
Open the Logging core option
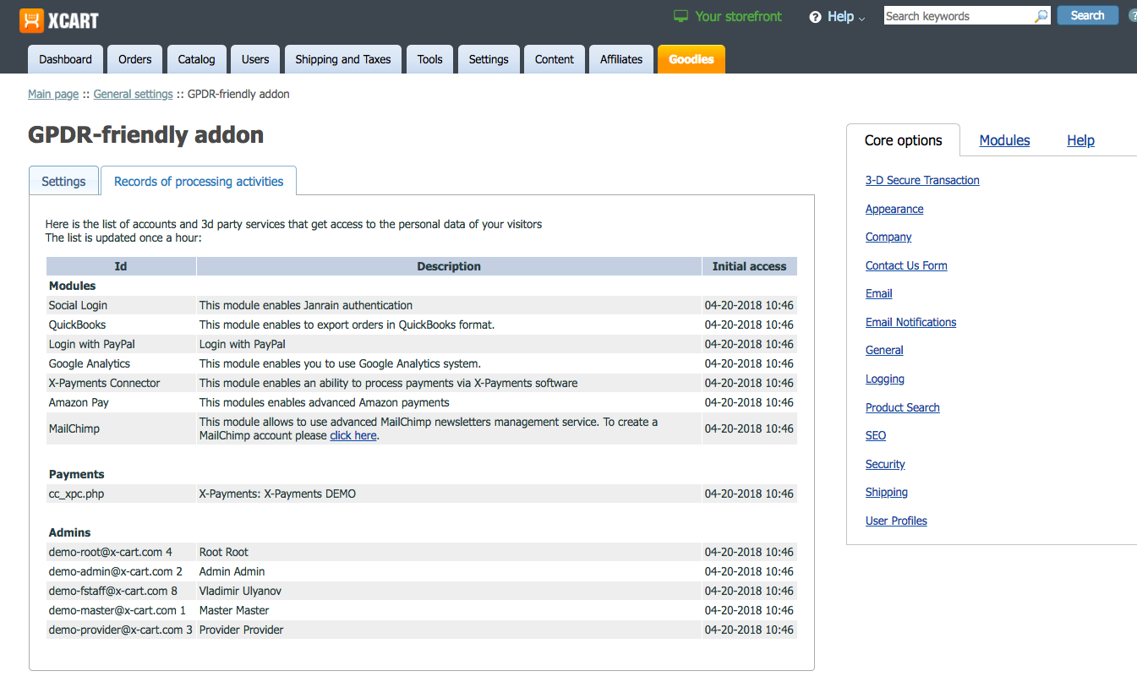click(x=885, y=379)
